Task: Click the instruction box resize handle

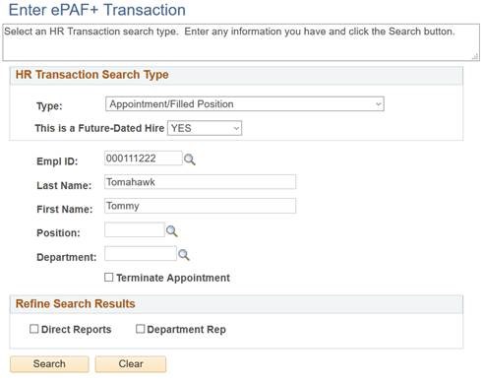Action: (x=475, y=57)
